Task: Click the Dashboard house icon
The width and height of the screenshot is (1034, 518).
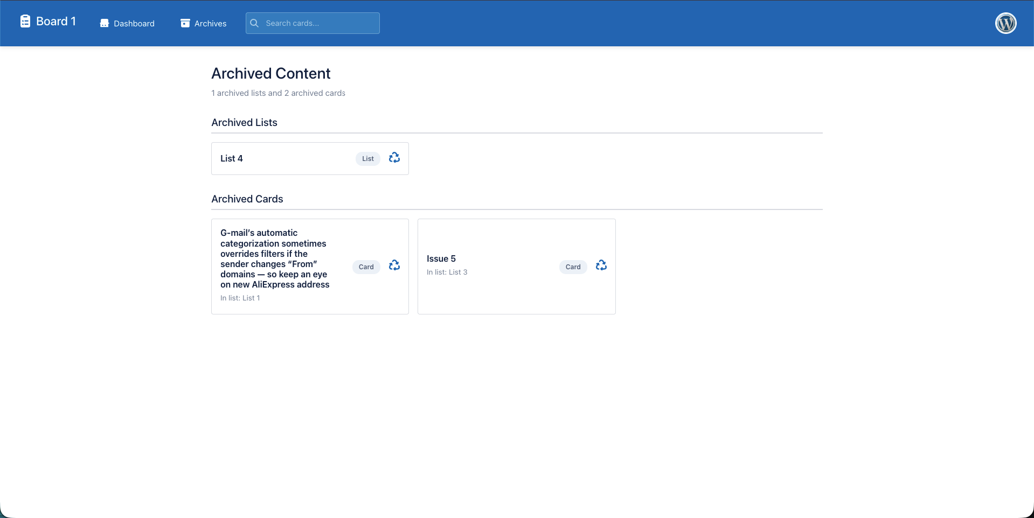Action: (x=103, y=23)
